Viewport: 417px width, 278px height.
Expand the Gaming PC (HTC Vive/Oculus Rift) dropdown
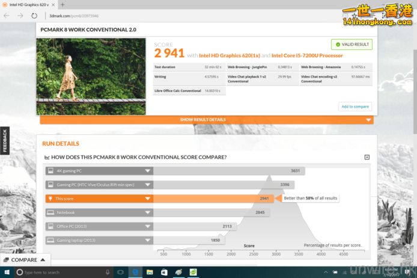point(148,185)
